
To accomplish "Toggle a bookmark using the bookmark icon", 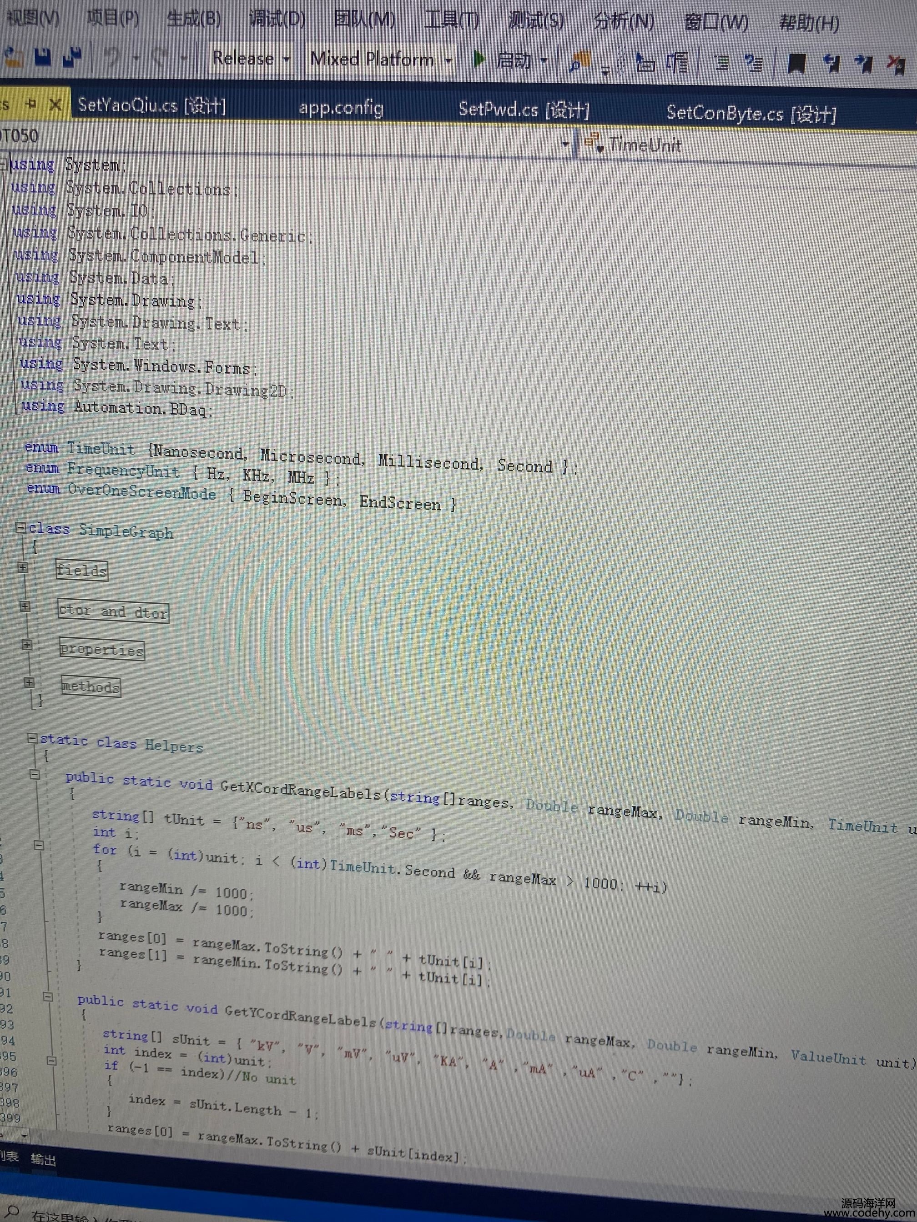I will tap(796, 64).
